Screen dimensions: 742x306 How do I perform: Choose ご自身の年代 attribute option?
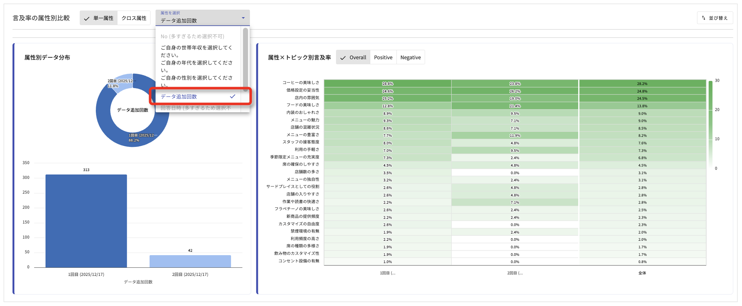(196, 66)
